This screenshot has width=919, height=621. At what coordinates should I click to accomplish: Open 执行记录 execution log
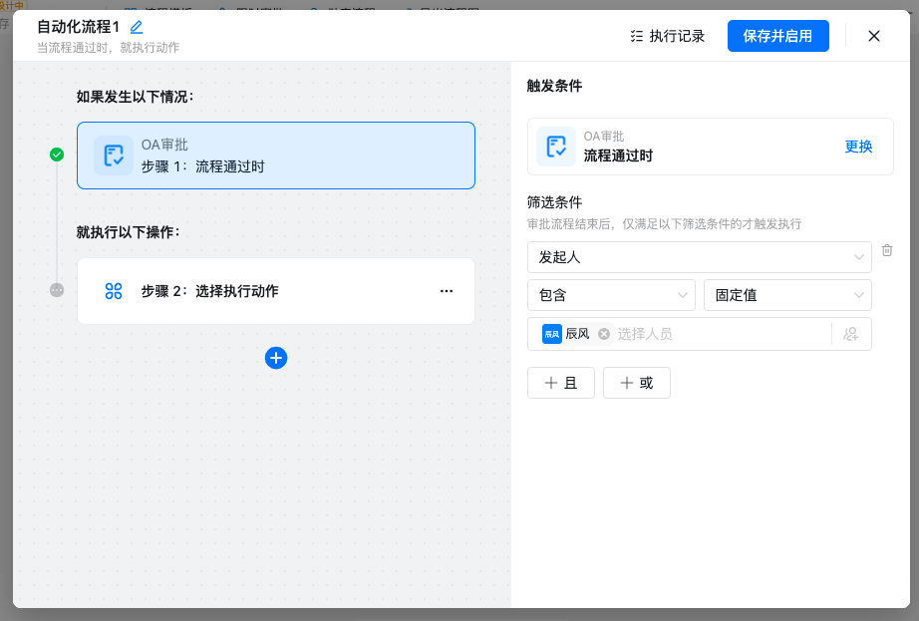[668, 36]
